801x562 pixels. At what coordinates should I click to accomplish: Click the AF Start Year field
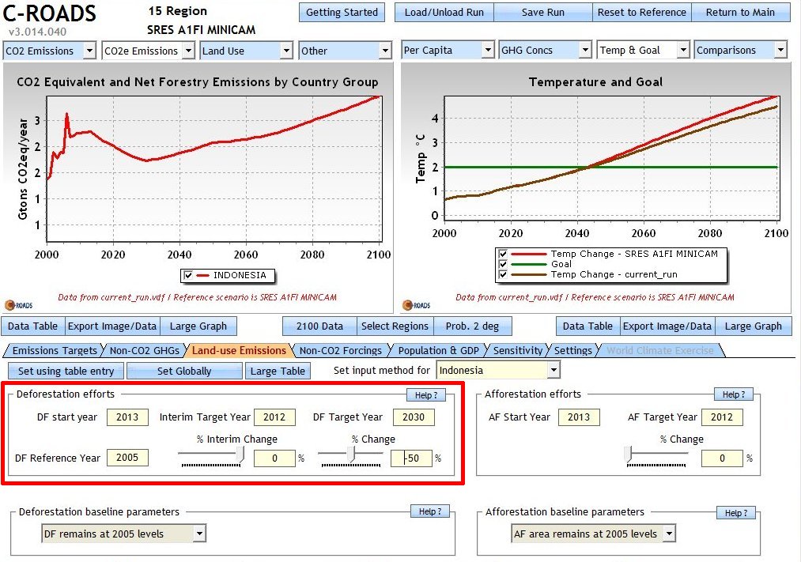tap(580, 417)
